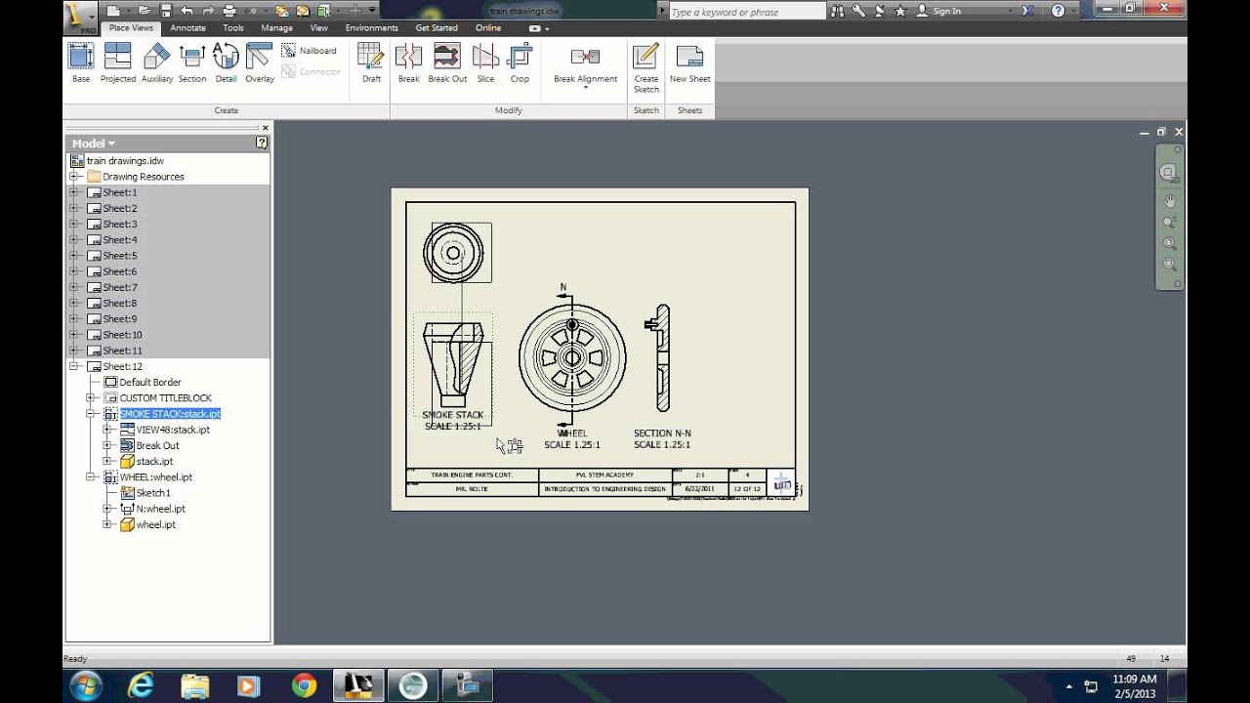Expand the CUSTOM TITLEBLOCK node
Screen dimensions: 1250x703
point(90,398)
